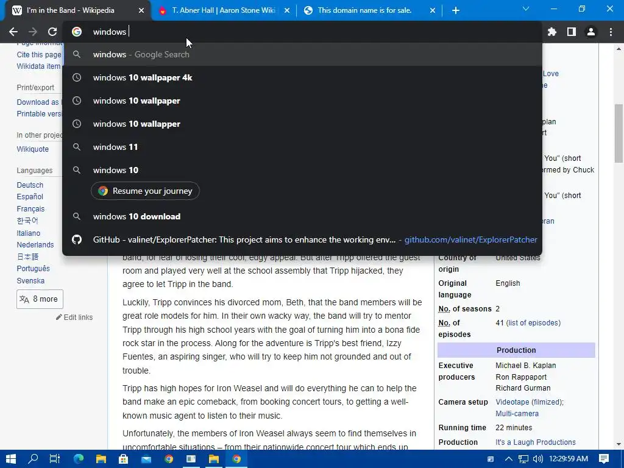
Task: Open taskbar Search magnifier
Action: 33,459
